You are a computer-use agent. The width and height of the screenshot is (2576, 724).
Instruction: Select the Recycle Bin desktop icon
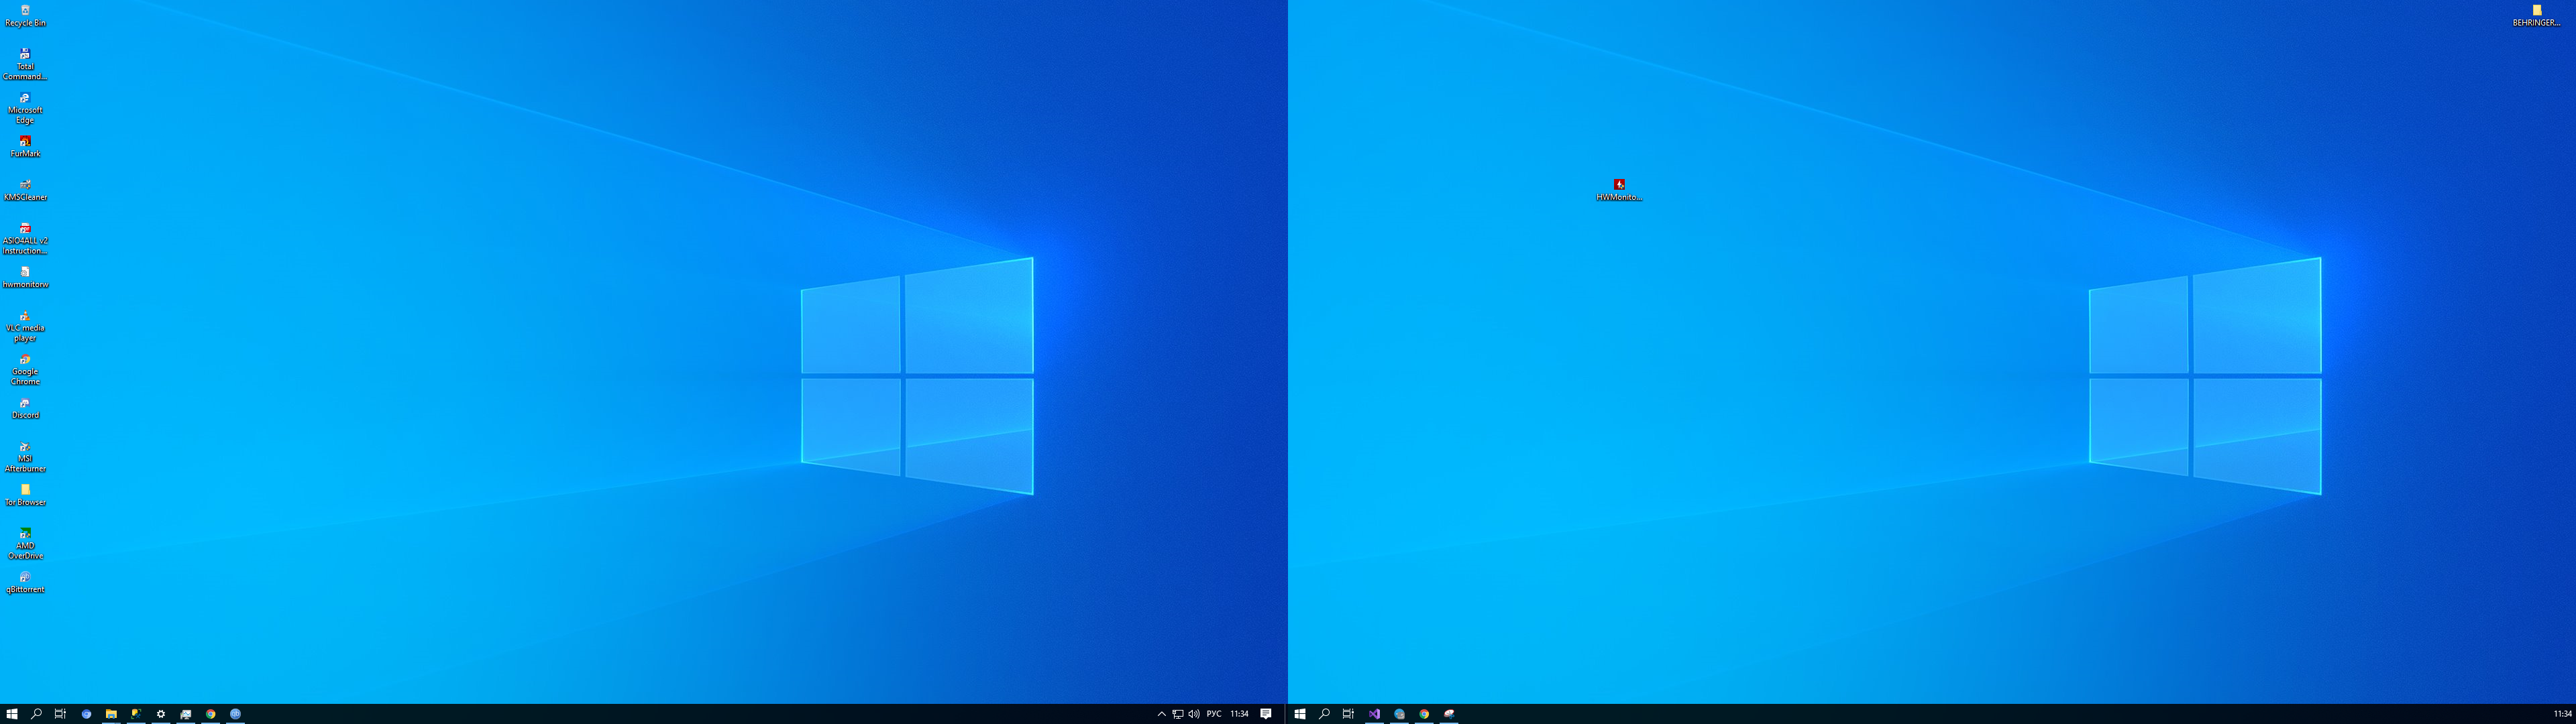(x=25, y=13)
